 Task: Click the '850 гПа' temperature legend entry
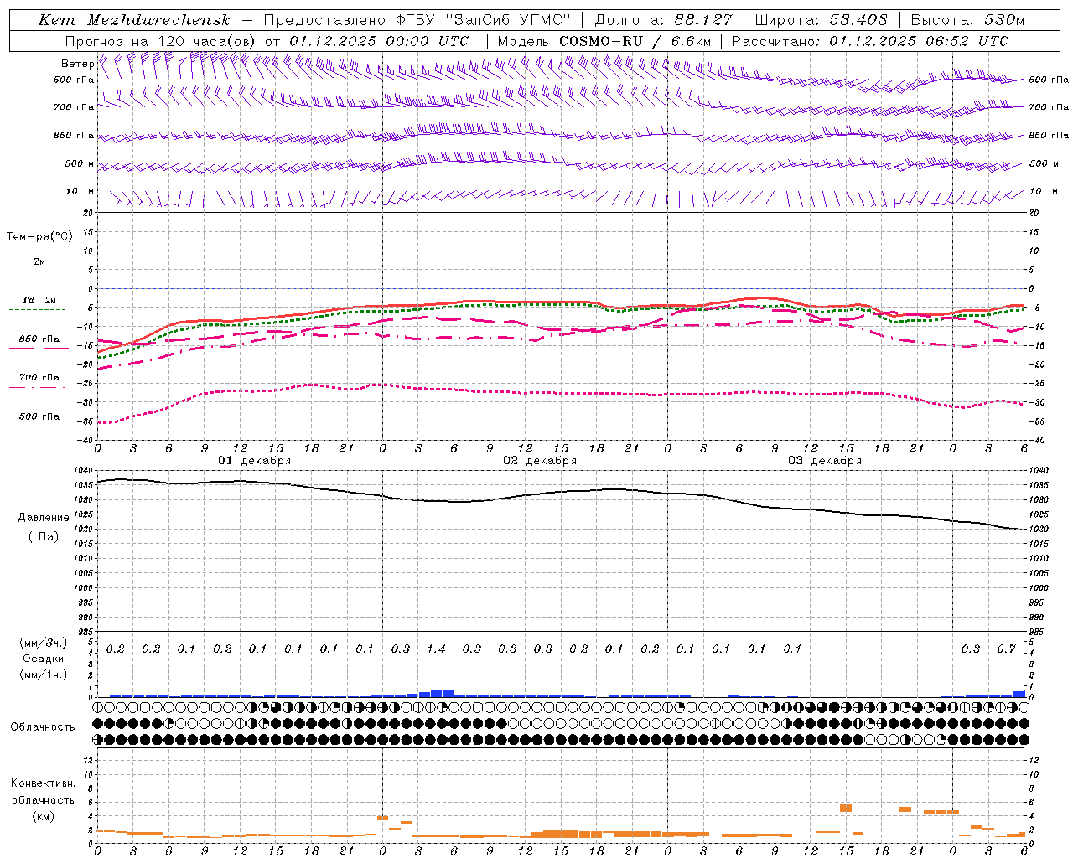(39, 339)
